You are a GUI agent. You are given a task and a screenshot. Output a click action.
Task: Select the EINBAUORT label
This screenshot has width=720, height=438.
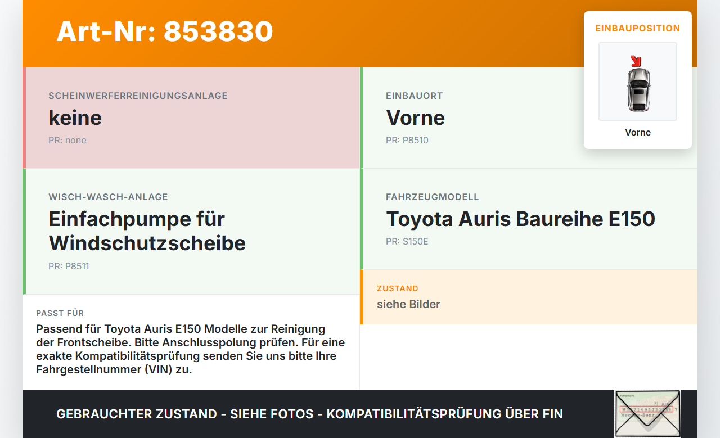415,96
